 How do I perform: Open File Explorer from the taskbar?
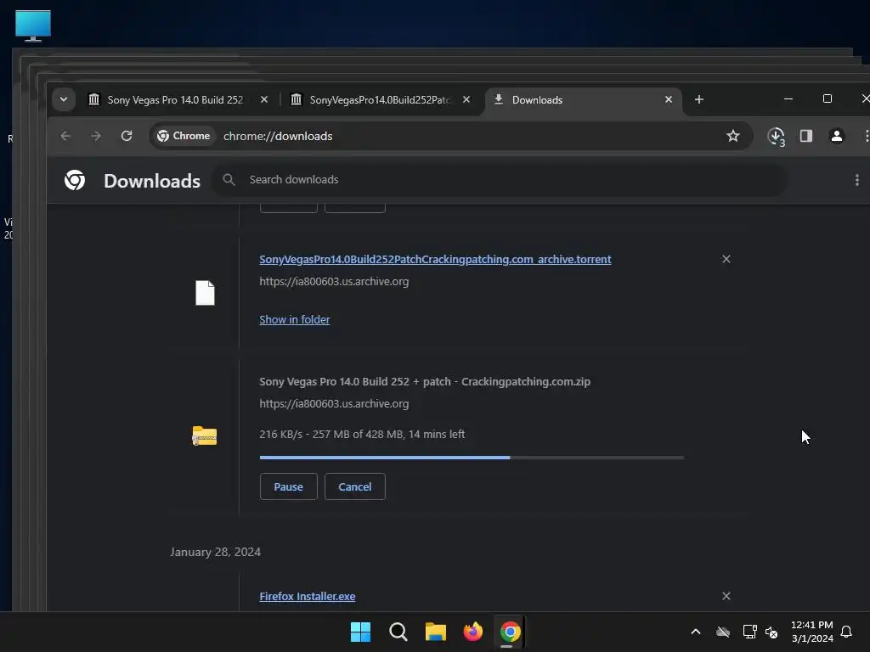[436, 632]
